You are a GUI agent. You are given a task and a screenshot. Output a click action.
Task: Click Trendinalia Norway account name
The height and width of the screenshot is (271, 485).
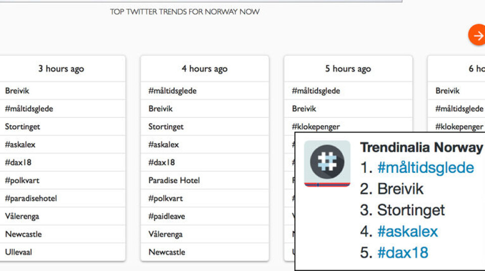coord(421,147)
